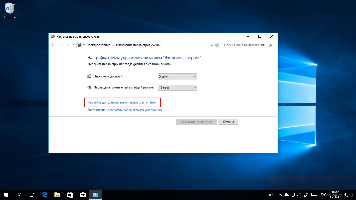The image size is (356, 200).
Task: Expand the address bar history dropdown
Action: 212,45
